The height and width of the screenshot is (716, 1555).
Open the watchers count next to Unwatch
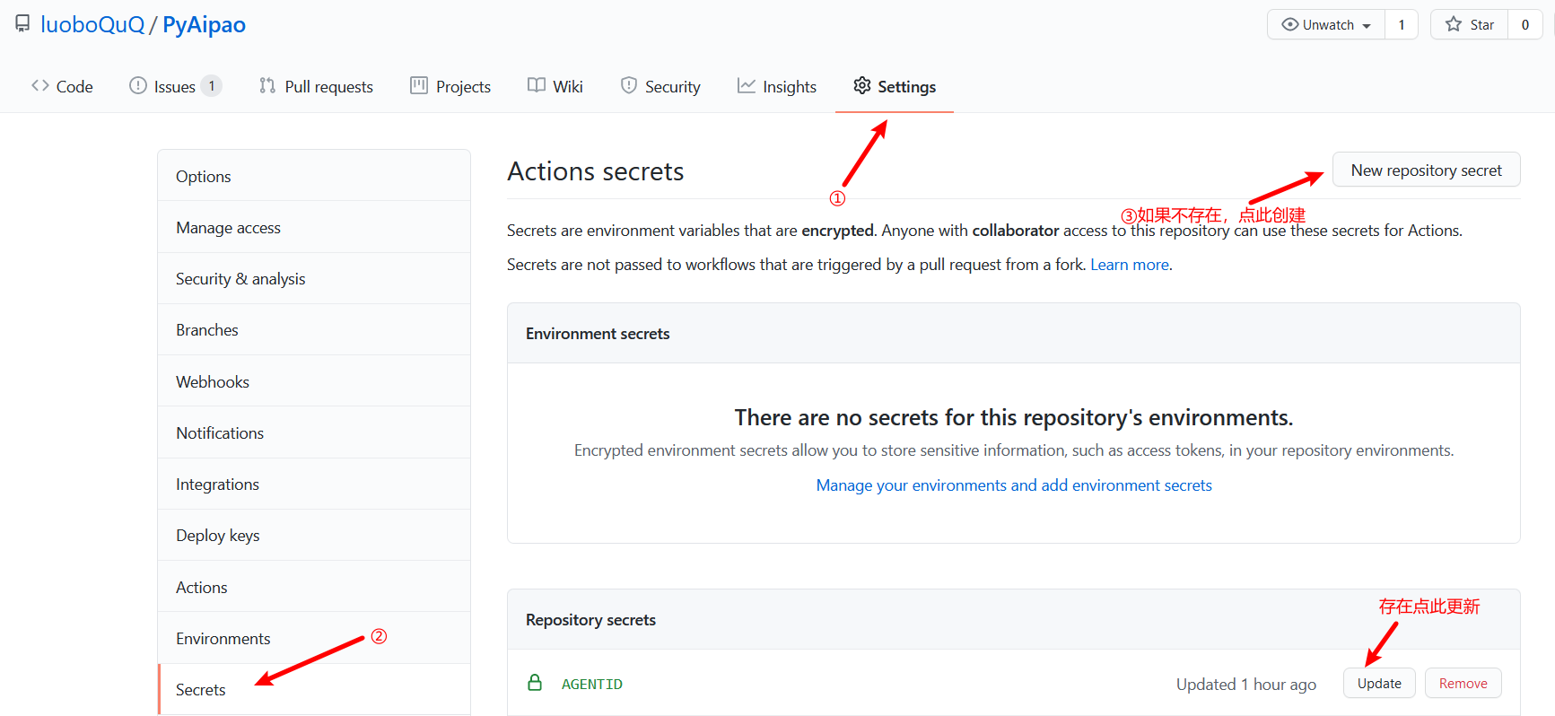[x=1402, y=25]
